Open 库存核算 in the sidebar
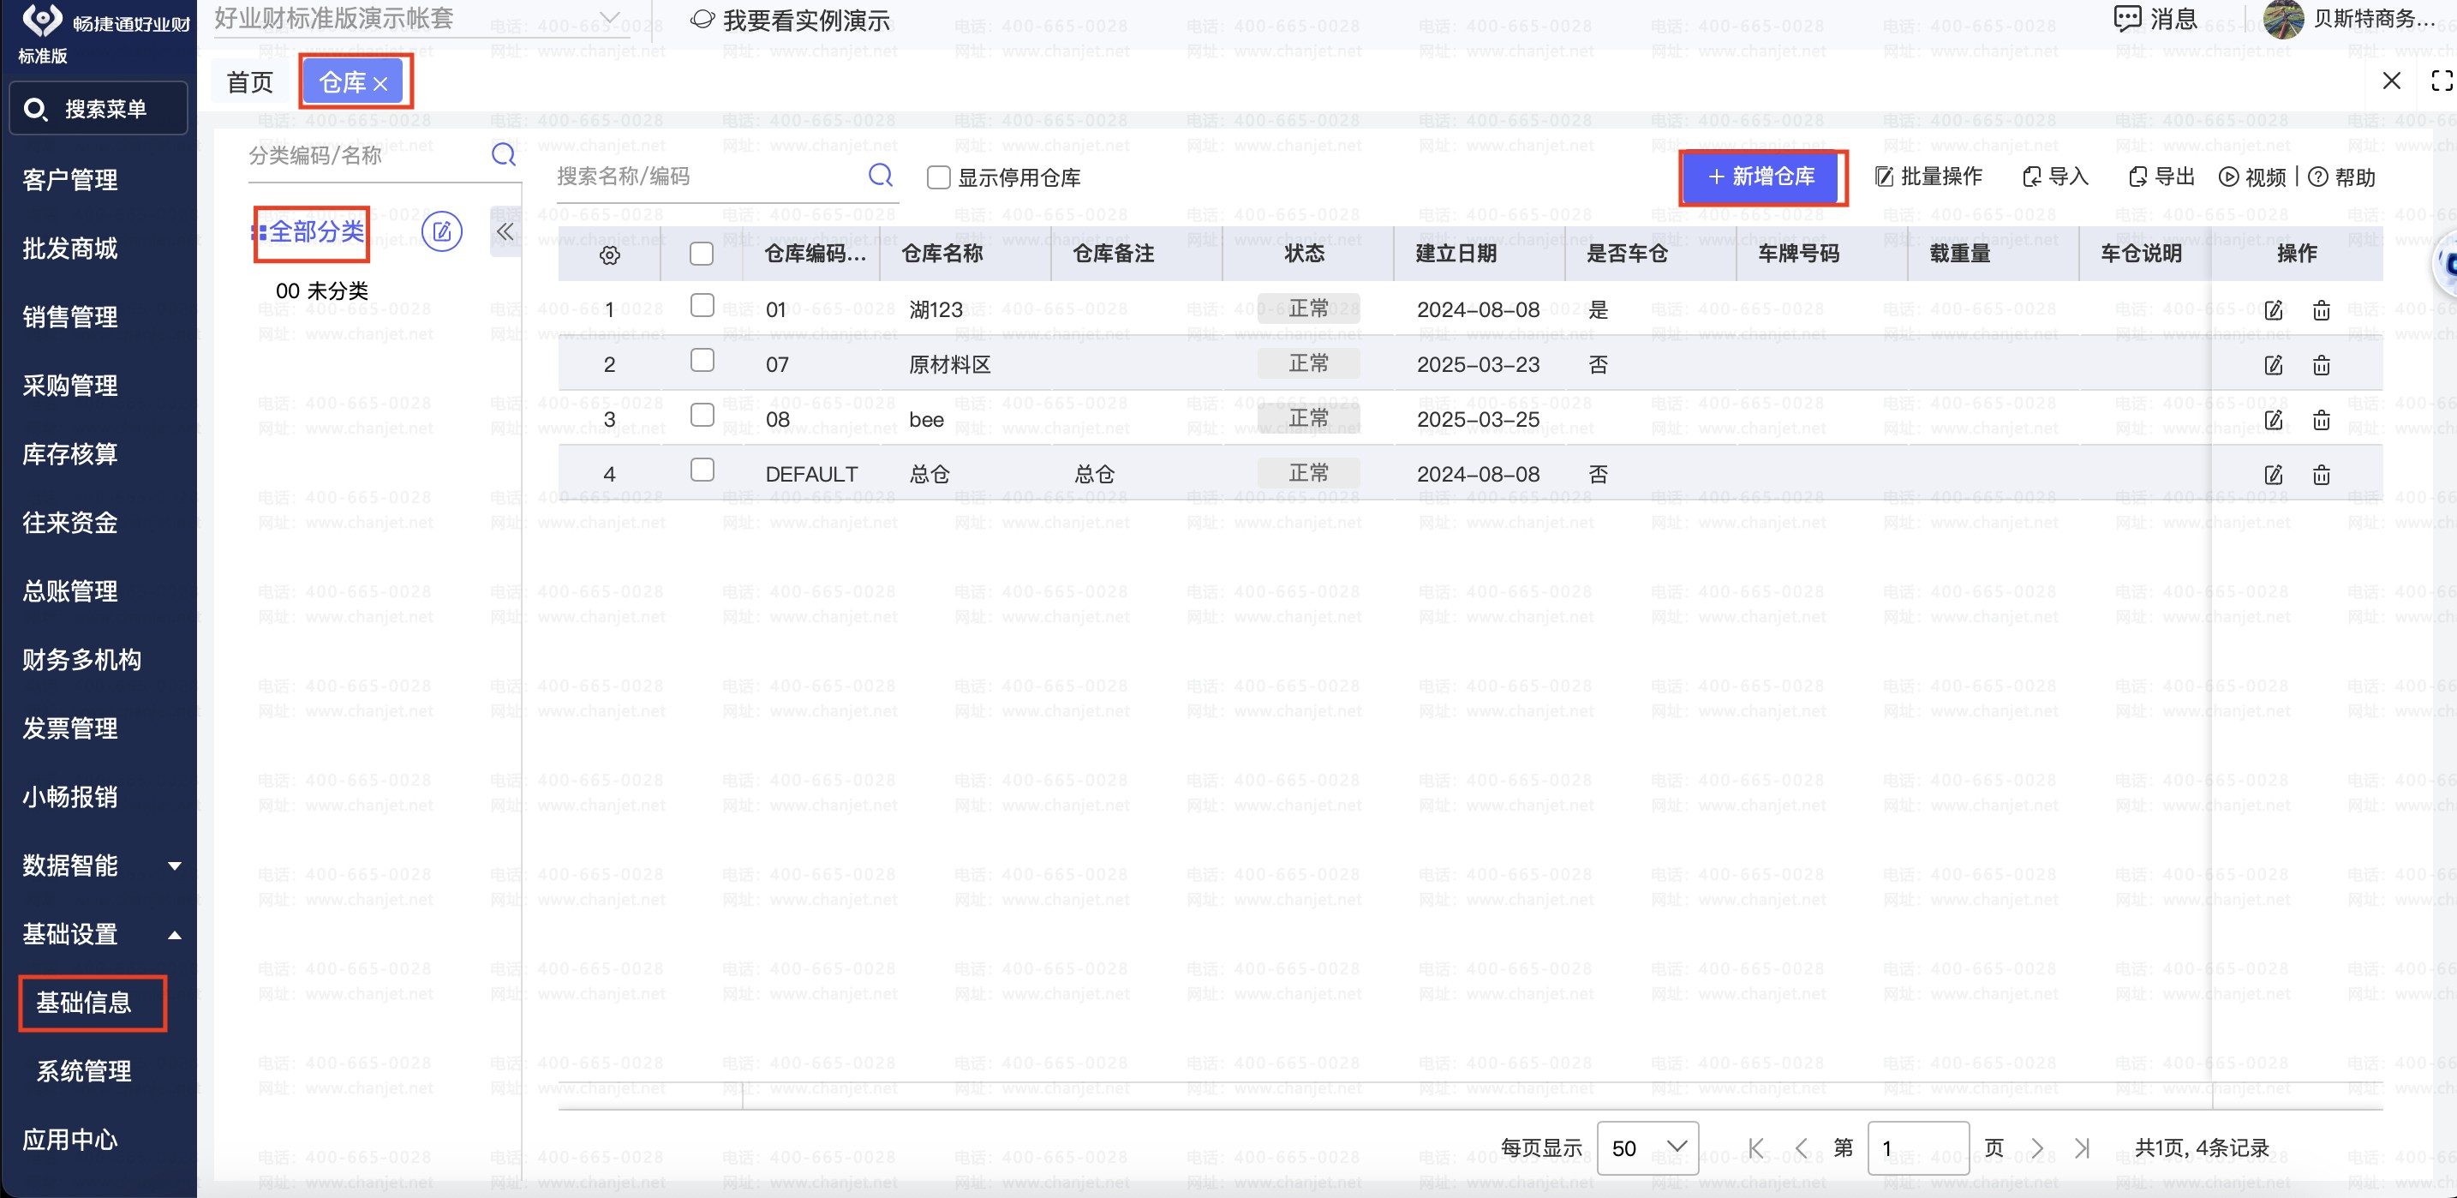Screen dimensions: 2457x1198 click(70, 454)
